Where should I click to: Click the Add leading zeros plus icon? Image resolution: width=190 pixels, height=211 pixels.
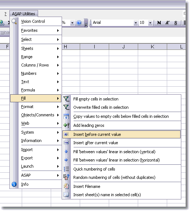coord(66,125)
